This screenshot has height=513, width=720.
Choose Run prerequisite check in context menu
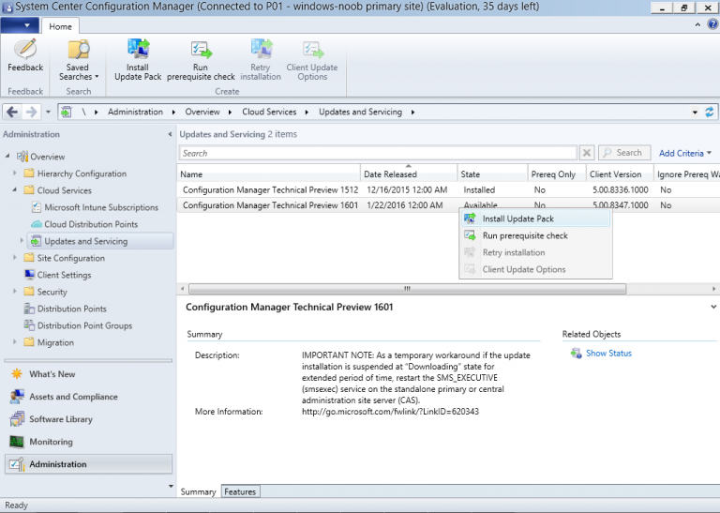[524, 235]
